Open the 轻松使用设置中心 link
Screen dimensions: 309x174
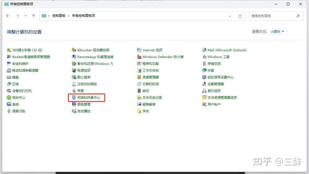(x=220, y=77)
